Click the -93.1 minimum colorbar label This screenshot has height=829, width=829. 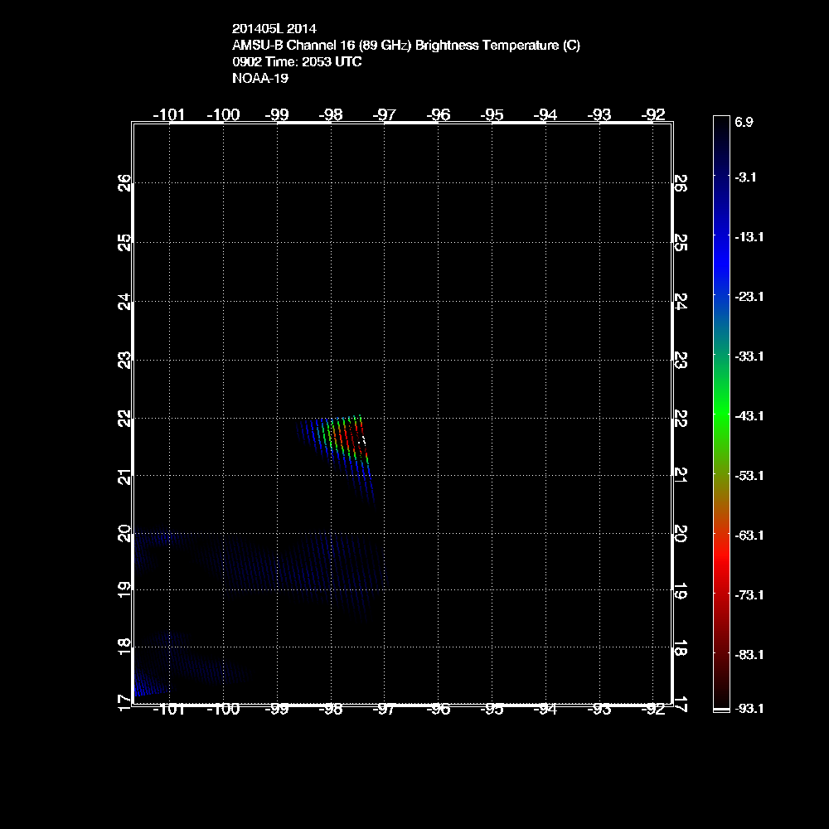749,708
